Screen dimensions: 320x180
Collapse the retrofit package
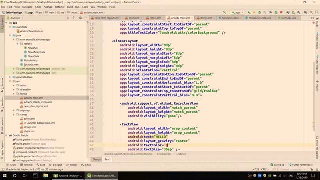tap(18, 44)
